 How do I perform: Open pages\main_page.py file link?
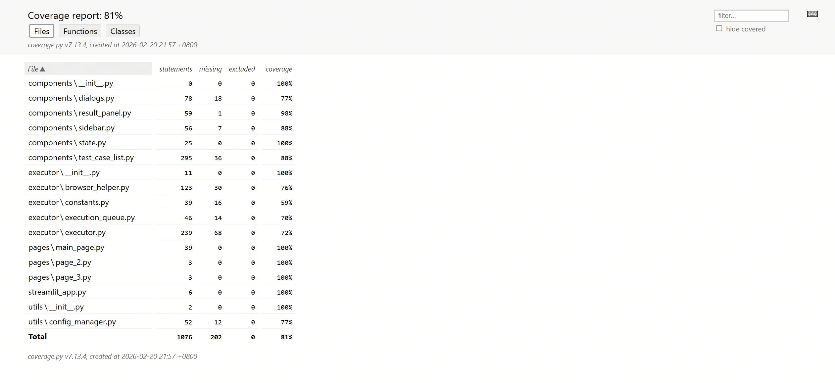pyautogui.click(x=66, y=247)
